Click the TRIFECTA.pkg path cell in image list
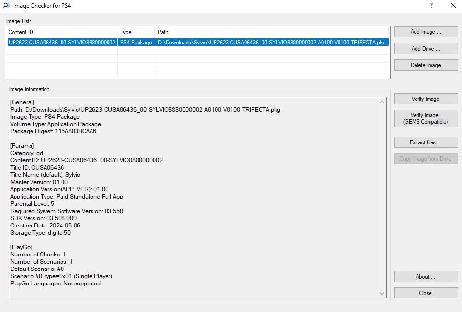Screen dimensions: 462x312 coord(272,43)
